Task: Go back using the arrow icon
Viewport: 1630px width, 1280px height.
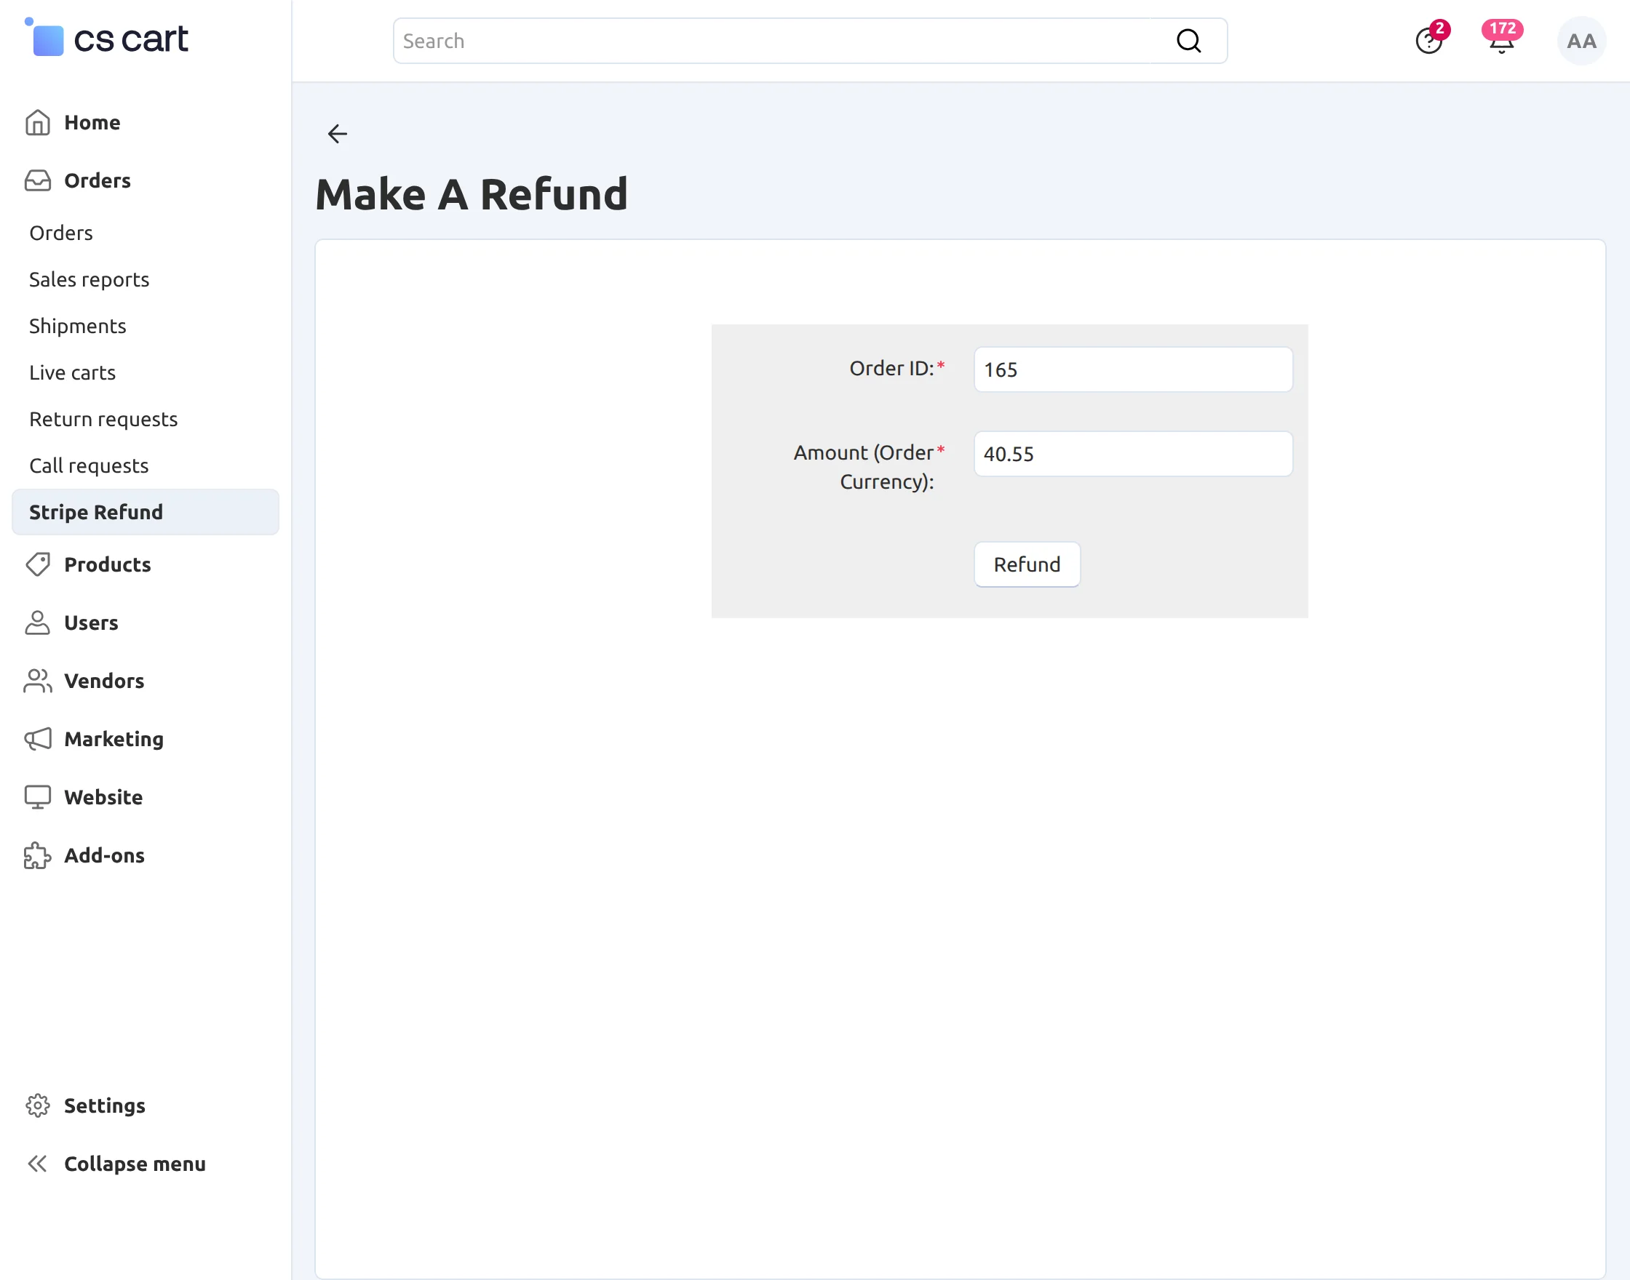Action: 338,133
